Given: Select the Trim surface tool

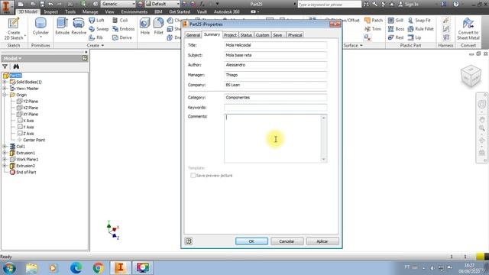Looking at the screenshot, I should [x=373, y=29].
